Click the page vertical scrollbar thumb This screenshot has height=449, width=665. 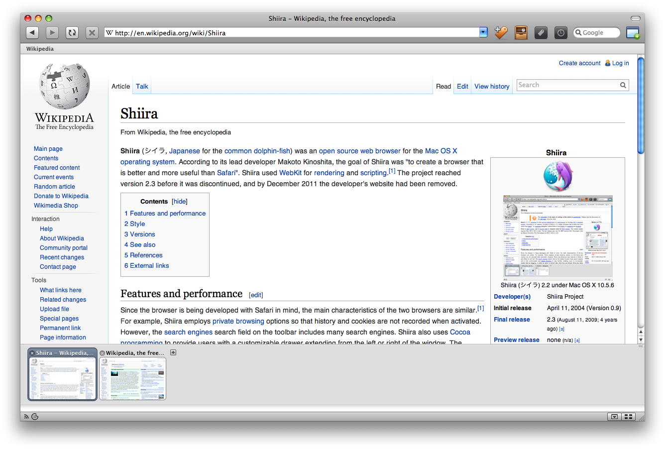point(641,106)
